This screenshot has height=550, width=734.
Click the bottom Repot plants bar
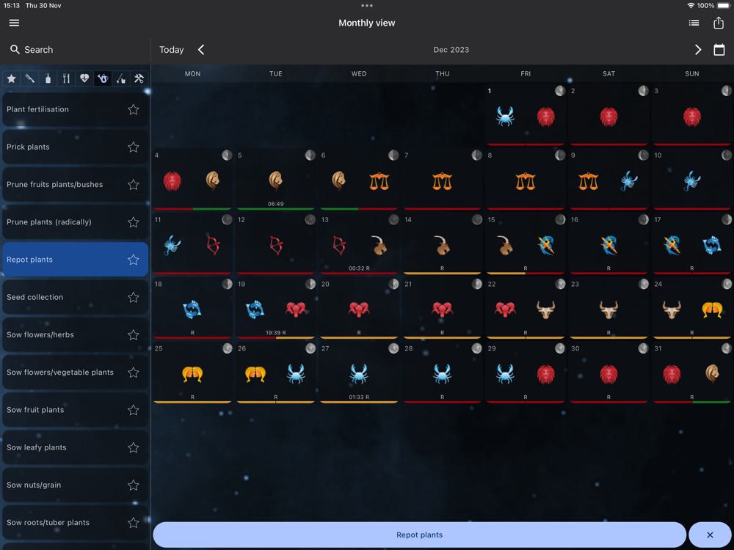point(419,535)
